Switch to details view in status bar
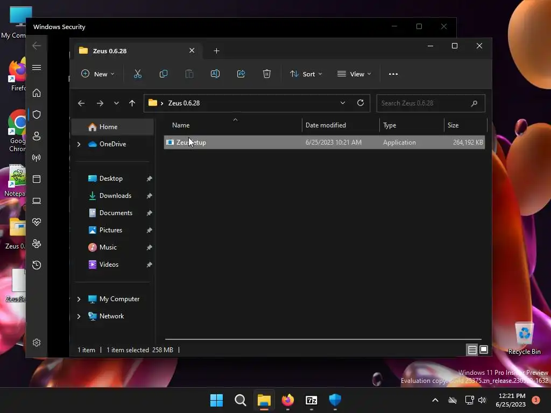Image resolution: width=551 pixels, height=413 pixels. (x=472, y=350)
